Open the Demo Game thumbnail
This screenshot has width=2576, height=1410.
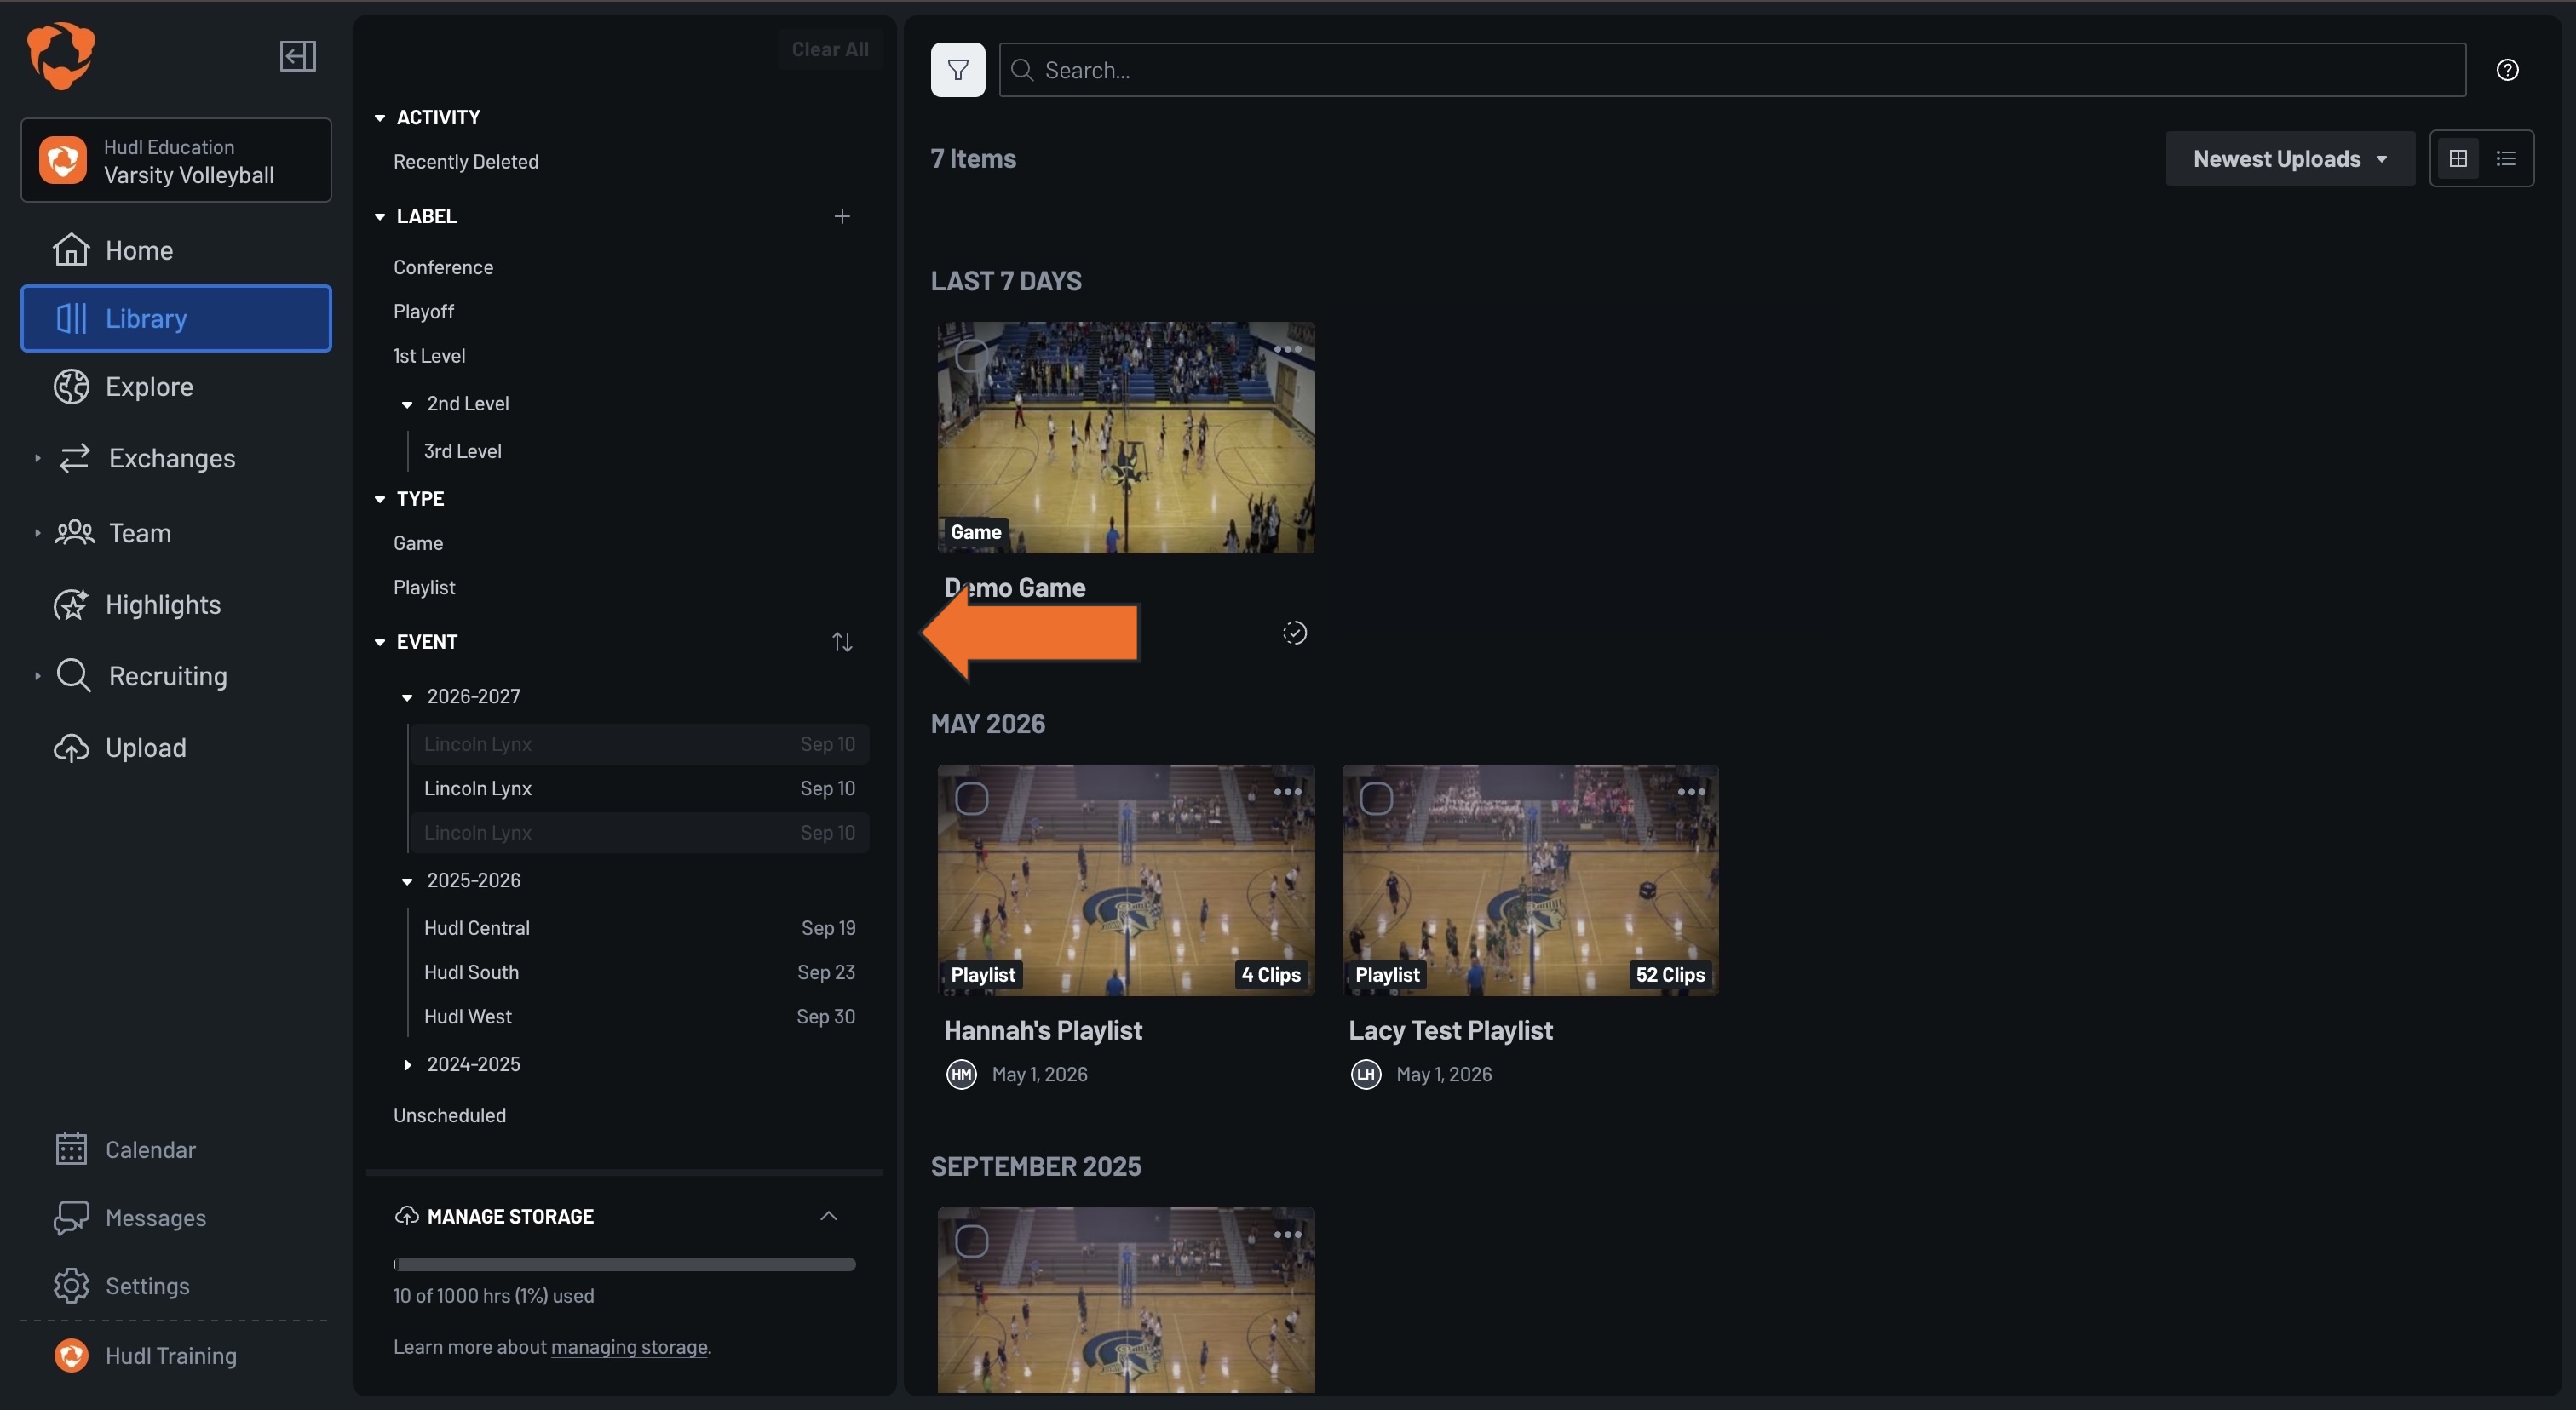[x=1126, y=438]
